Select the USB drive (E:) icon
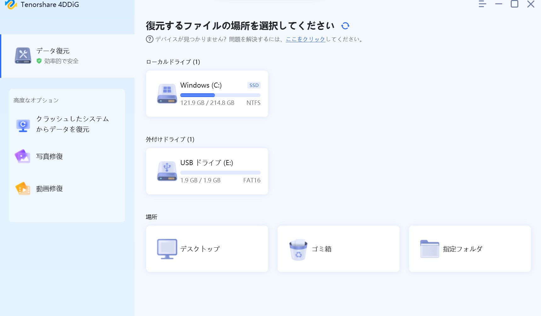Image resolution: width=541 pixels, height=316 pixels. pyautogui.click(x=167, y=171)
